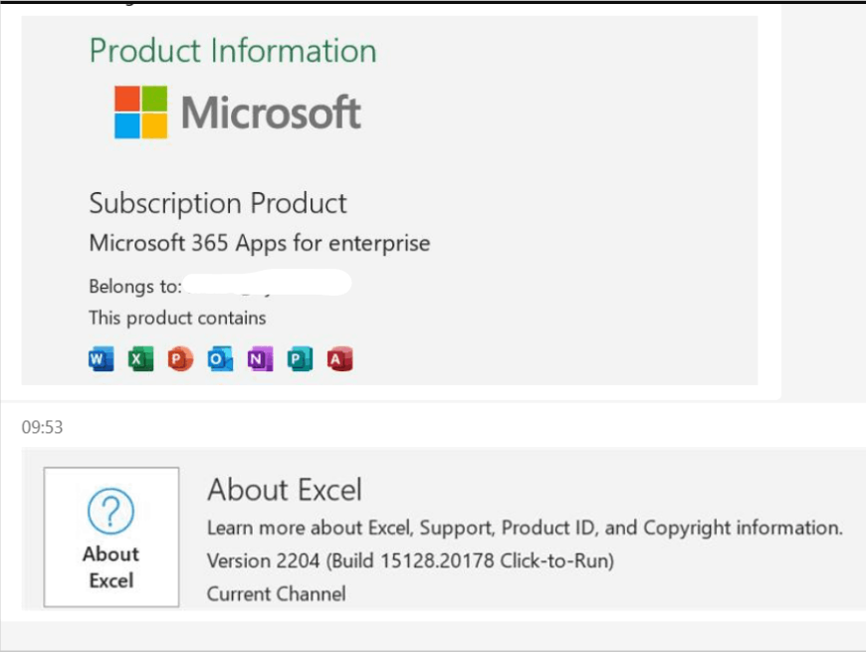Click the 'Belongs to:' label
Image resolution: width=866 pixels, height=652 pixels.
135,287
